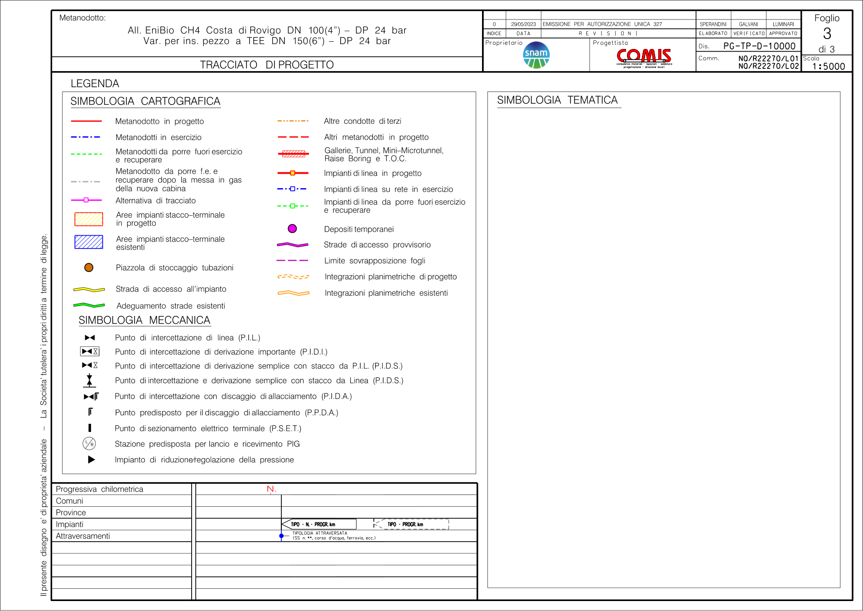Click EMISSIONE PER AUTORIZZAZIONE UNICA 327 text
The width and height of the screenshot is (863, 611).
click(602, 24)
